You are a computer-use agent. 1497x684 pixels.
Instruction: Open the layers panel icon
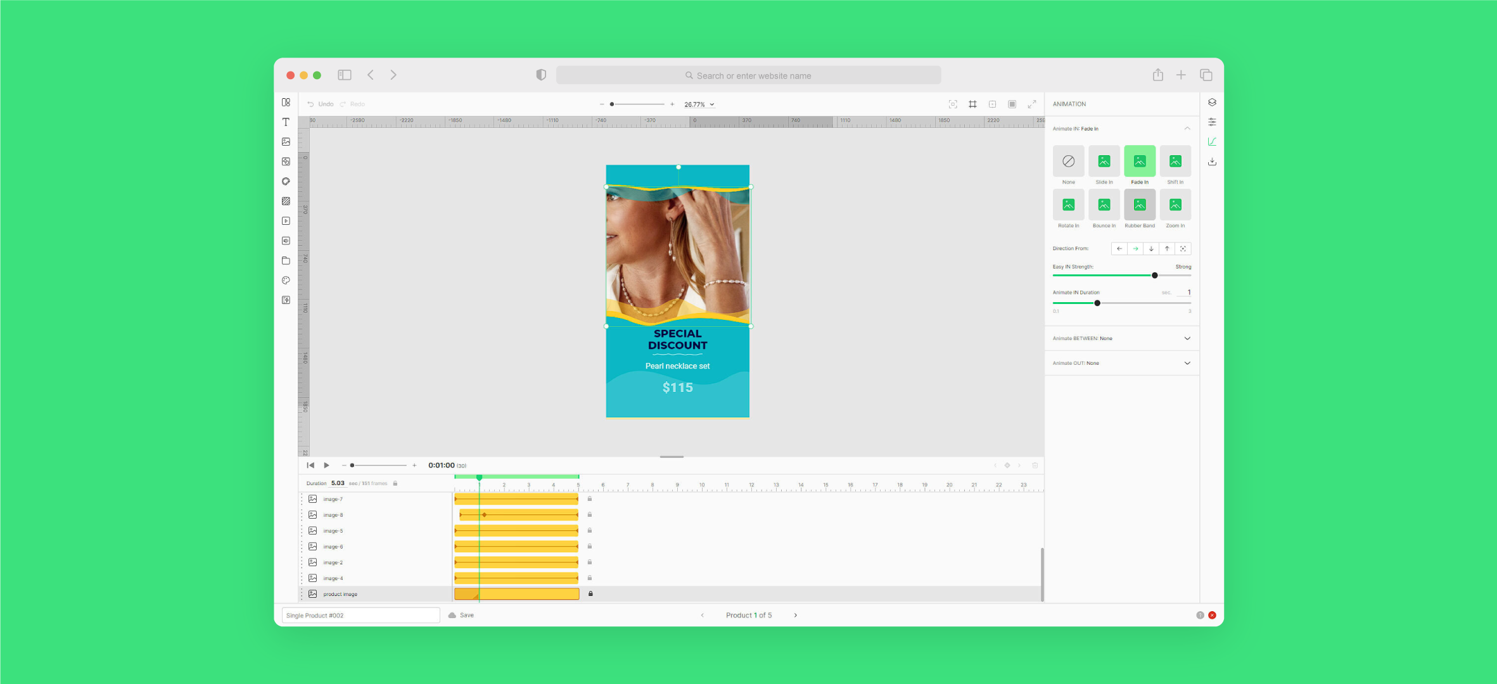point(1212,103)
